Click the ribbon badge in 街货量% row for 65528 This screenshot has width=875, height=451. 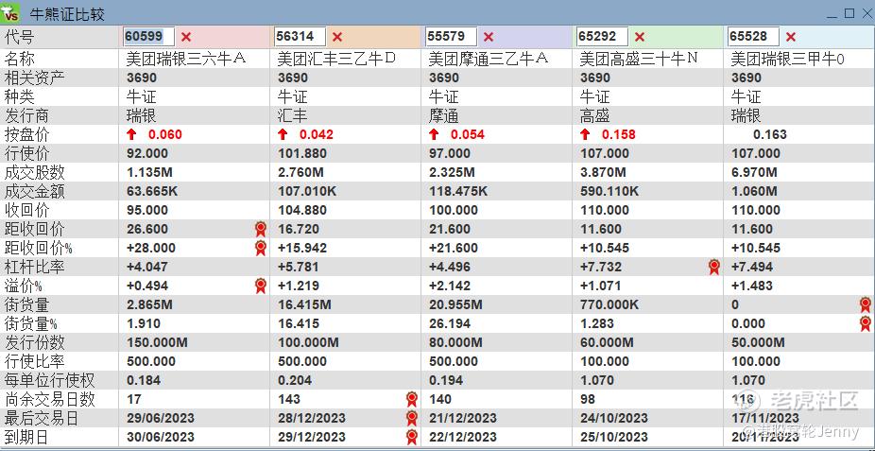click(866, 323)
